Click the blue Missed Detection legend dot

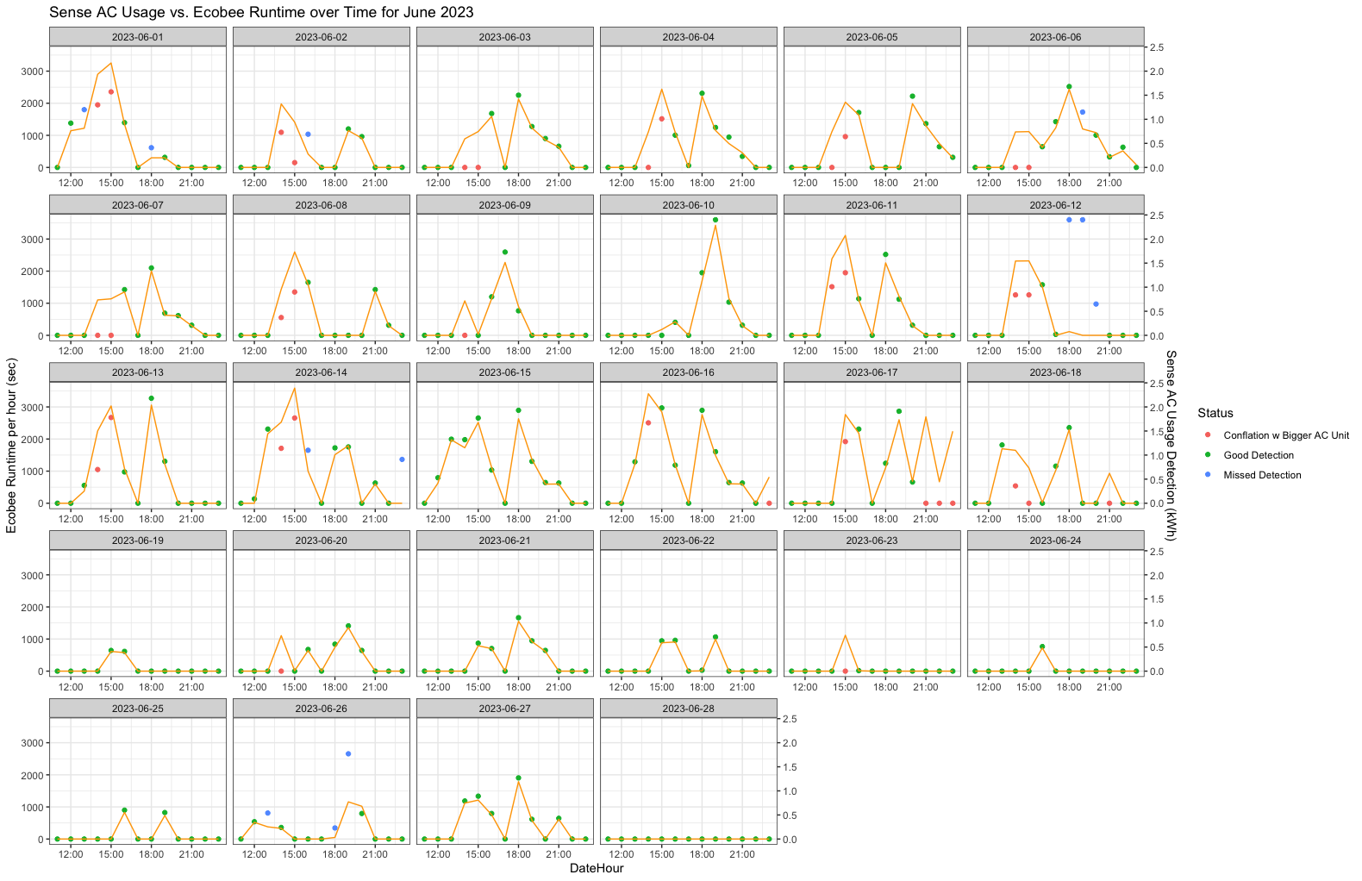pyautogui.click(x=1207, y=475)
